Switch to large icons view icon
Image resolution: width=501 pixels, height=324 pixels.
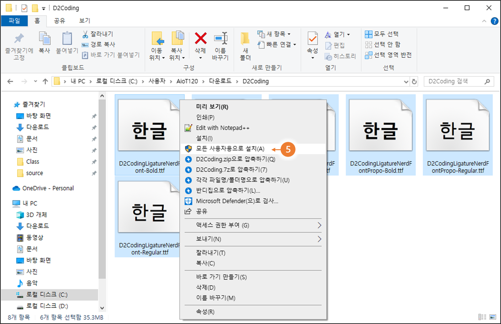point(493,317)
